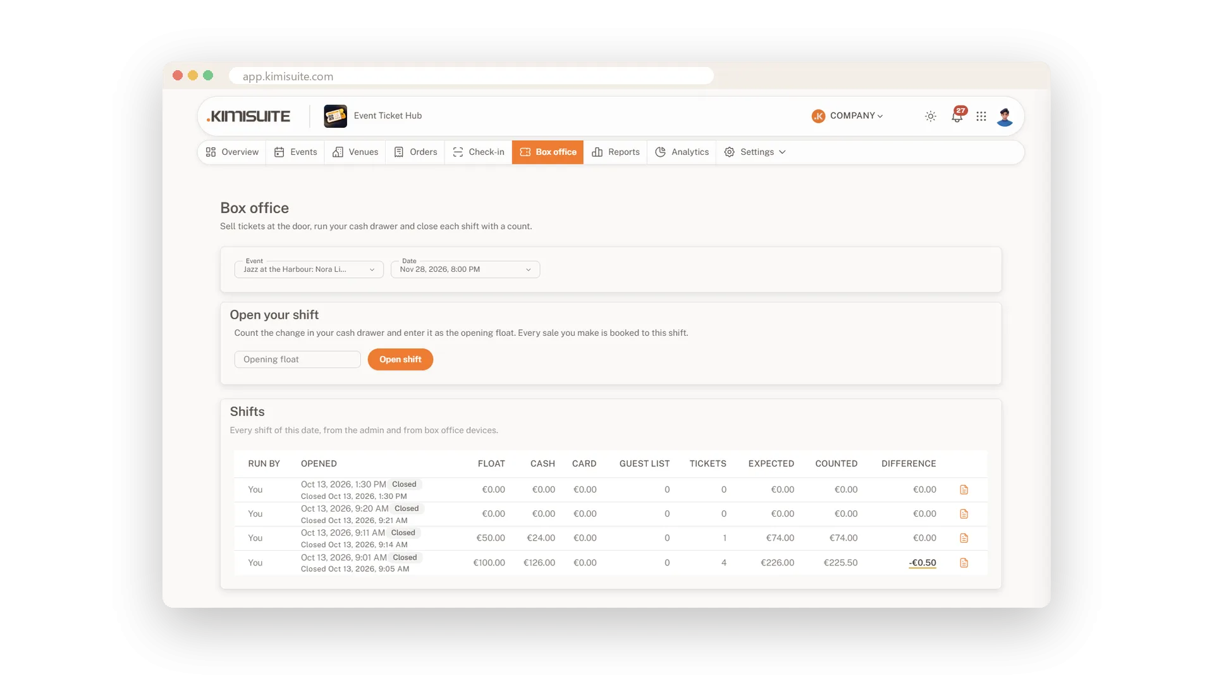Open report for the 9:01 AM shift
This screenshot has height=683, width=1214.
click(x=964, y=563)
